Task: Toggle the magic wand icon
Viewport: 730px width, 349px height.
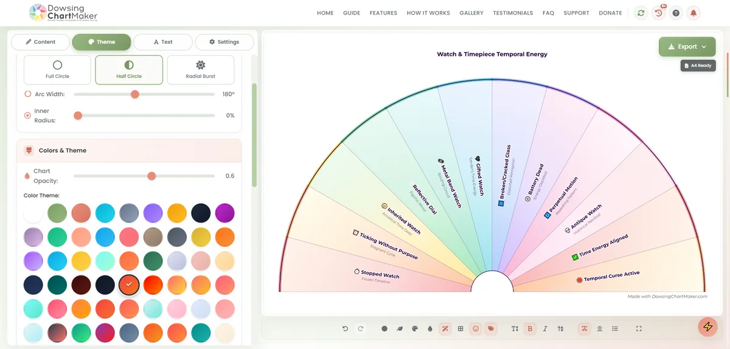Action: 445,328
